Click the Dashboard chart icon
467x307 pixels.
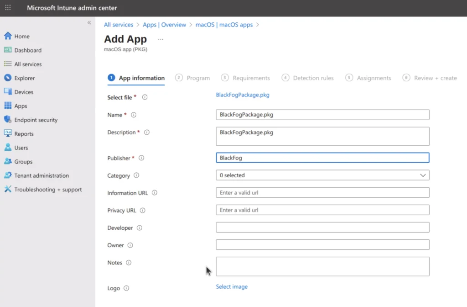[8, 50]
